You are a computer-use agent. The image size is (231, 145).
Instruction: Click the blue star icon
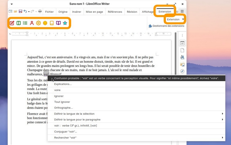point(65,23)
